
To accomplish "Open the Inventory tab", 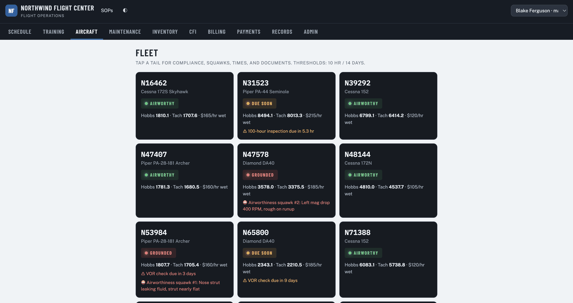I will 165,32.
